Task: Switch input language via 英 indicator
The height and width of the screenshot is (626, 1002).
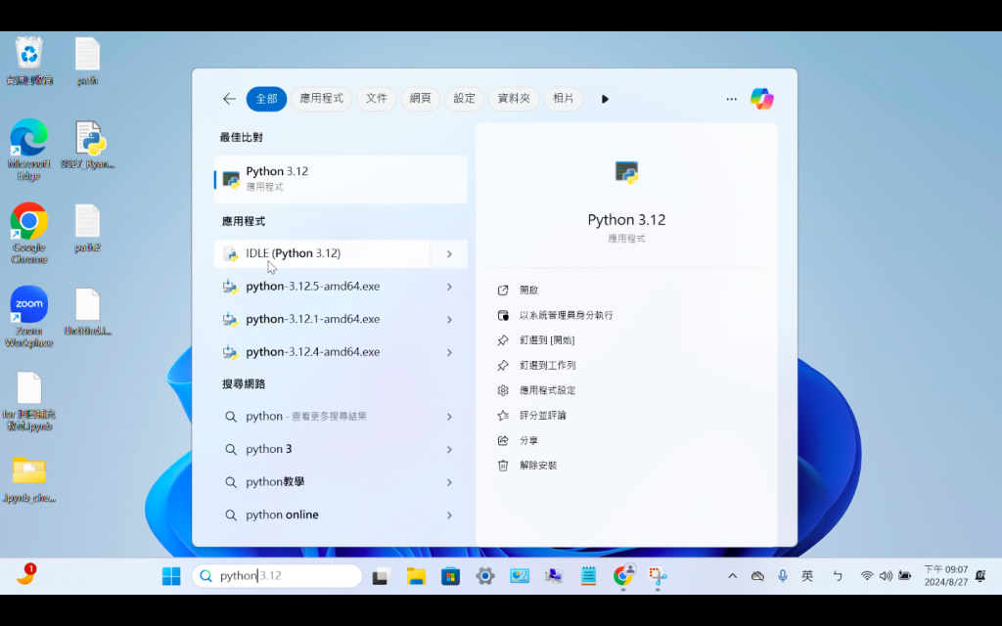Action: [x=807, y=576]
